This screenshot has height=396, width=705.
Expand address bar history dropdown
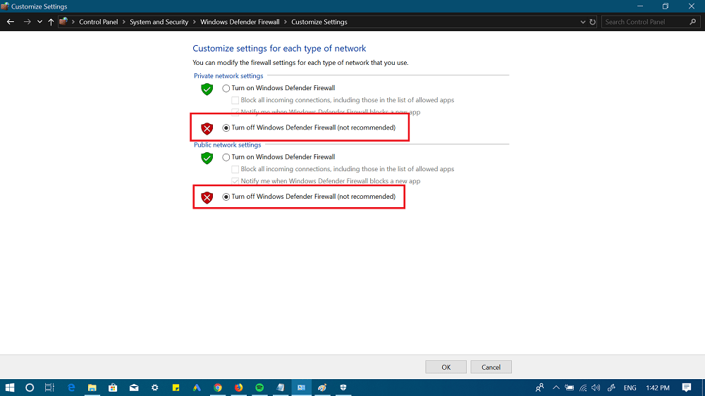[x=583, y=22]
